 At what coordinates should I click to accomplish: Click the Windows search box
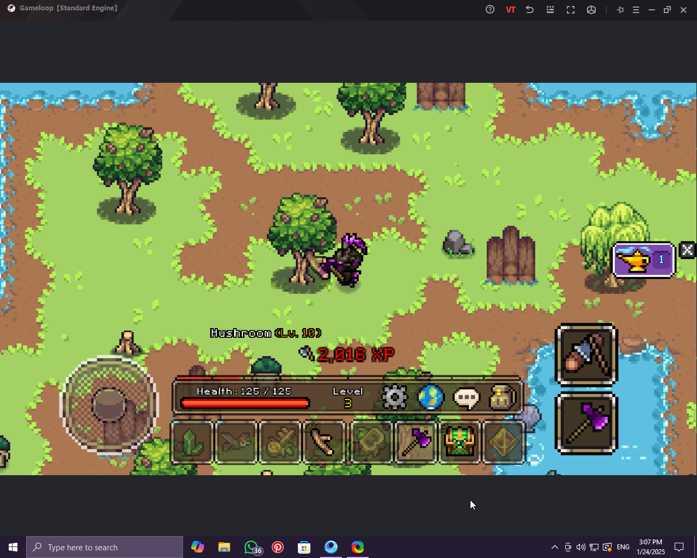tap(105, 547)
